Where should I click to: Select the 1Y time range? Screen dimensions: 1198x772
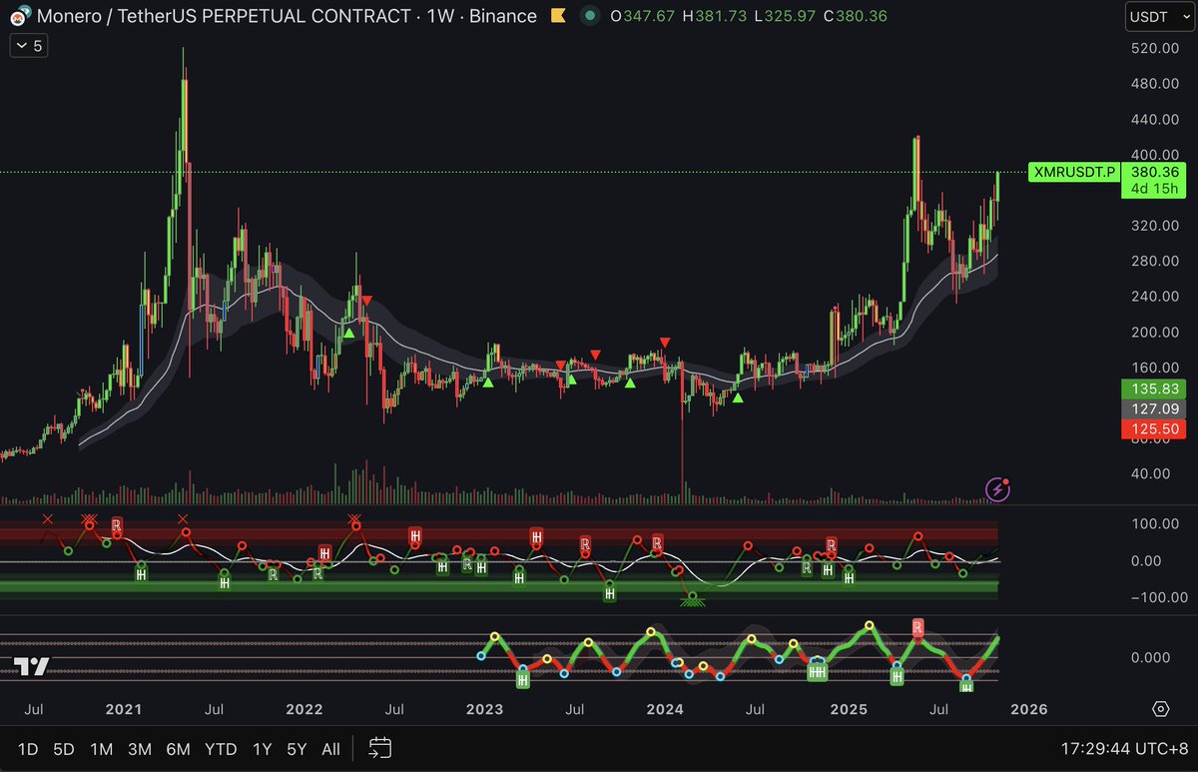click(x=262, y=749)
